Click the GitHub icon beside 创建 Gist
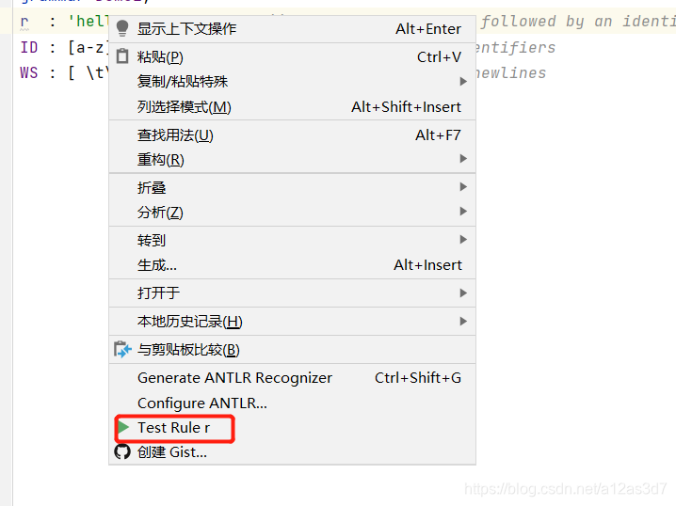The width and height of the screenshot is (676, 506). tap(122, 451)
